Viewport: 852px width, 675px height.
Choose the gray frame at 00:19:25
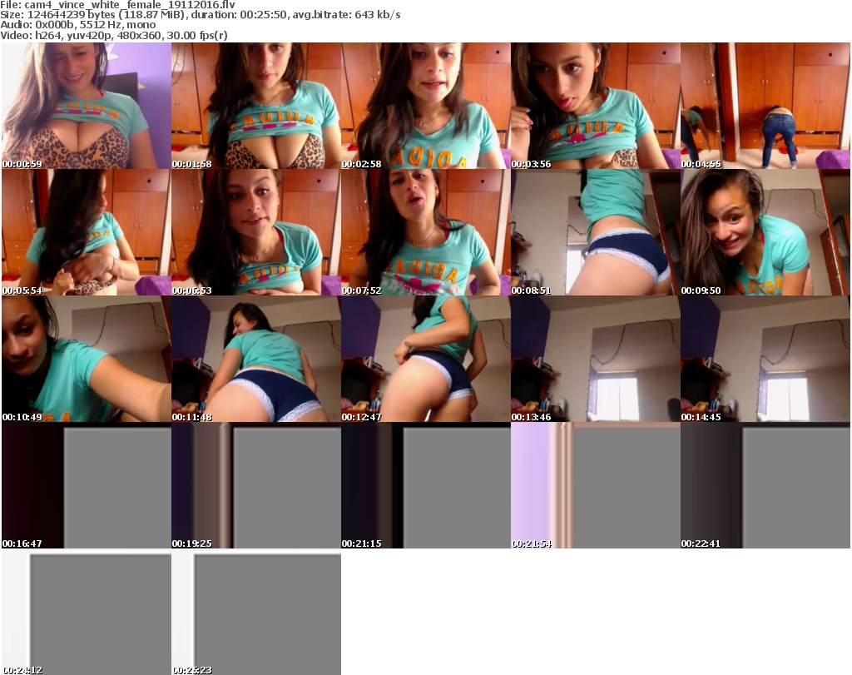click(256, 485)
